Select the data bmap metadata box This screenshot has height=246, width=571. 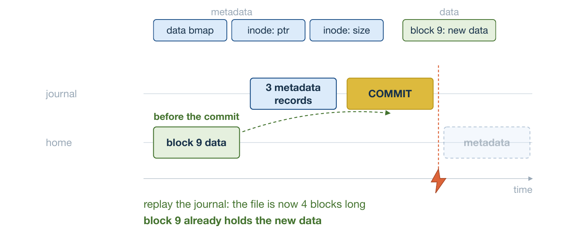[190, 30]
